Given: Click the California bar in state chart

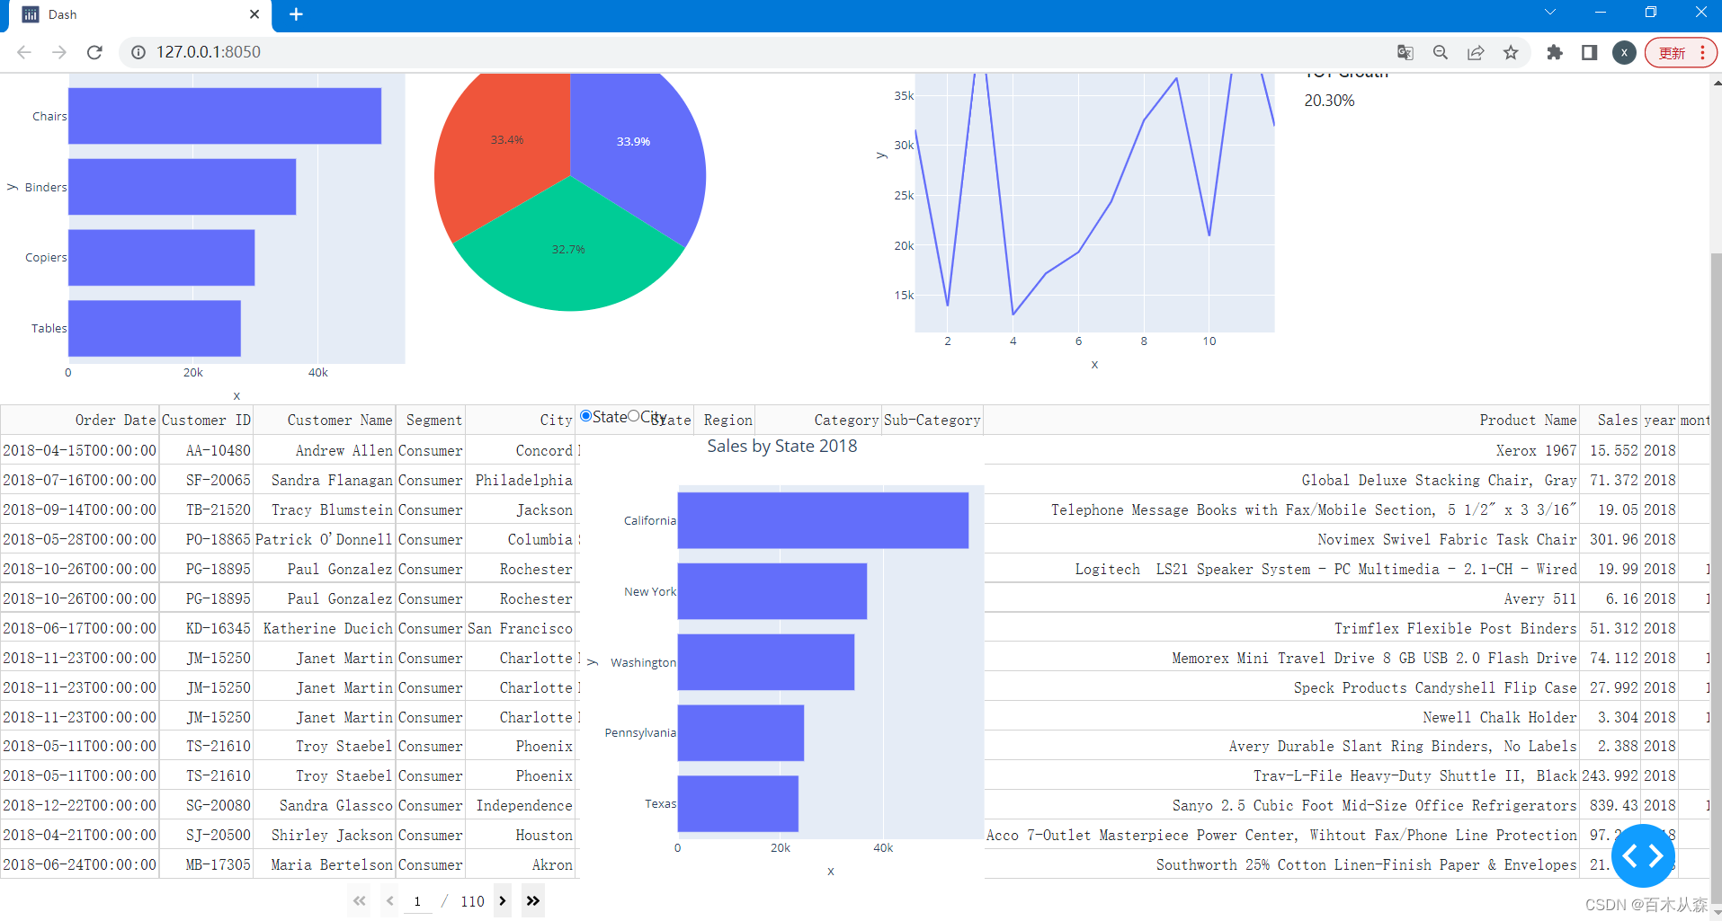Looking at the screenshot, I should [x=823, y=520].
